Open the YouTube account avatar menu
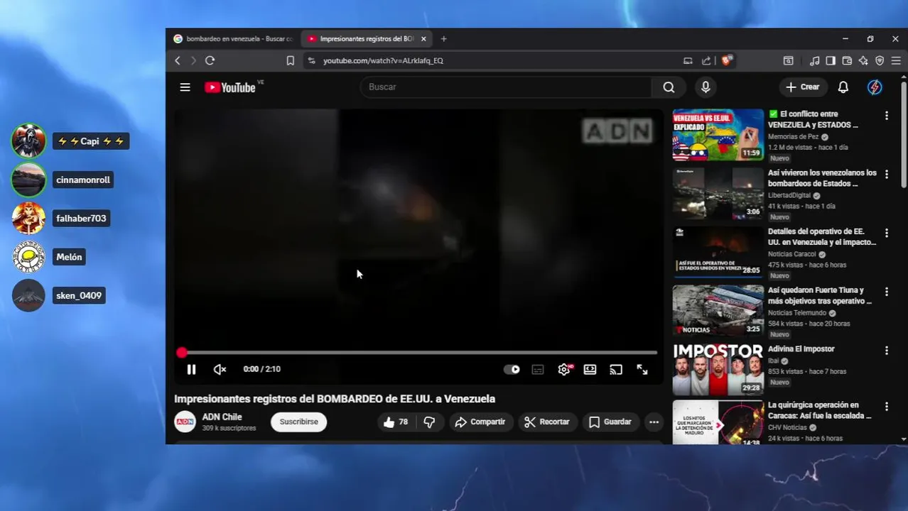The height and width of the screenshot is (511, 908). (875, 87)
